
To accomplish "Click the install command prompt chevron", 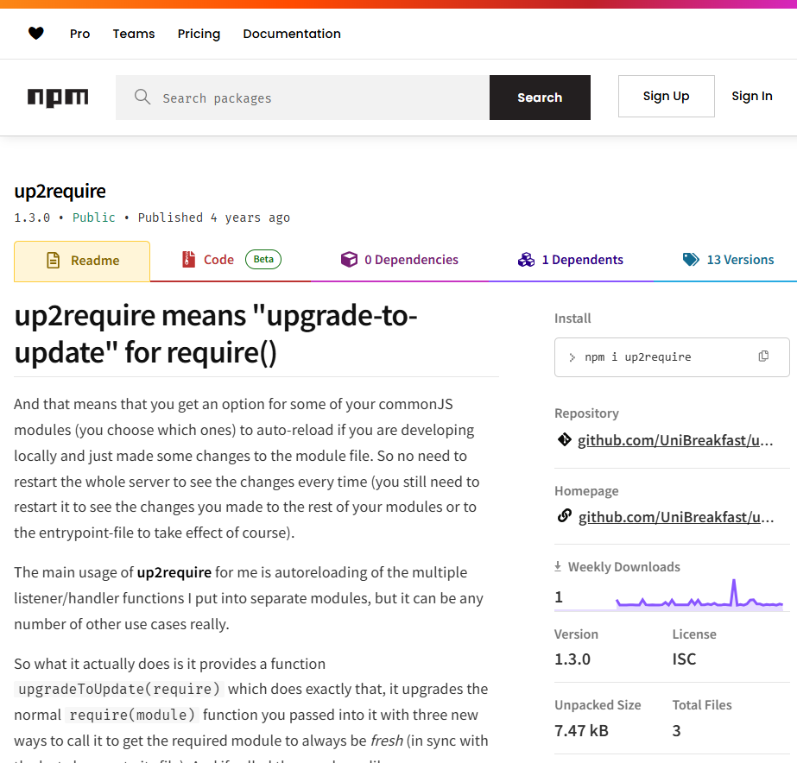I will pos(572,357).
